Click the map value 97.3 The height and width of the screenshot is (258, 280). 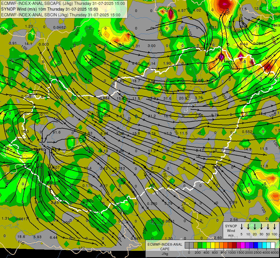tap(9, 131)
